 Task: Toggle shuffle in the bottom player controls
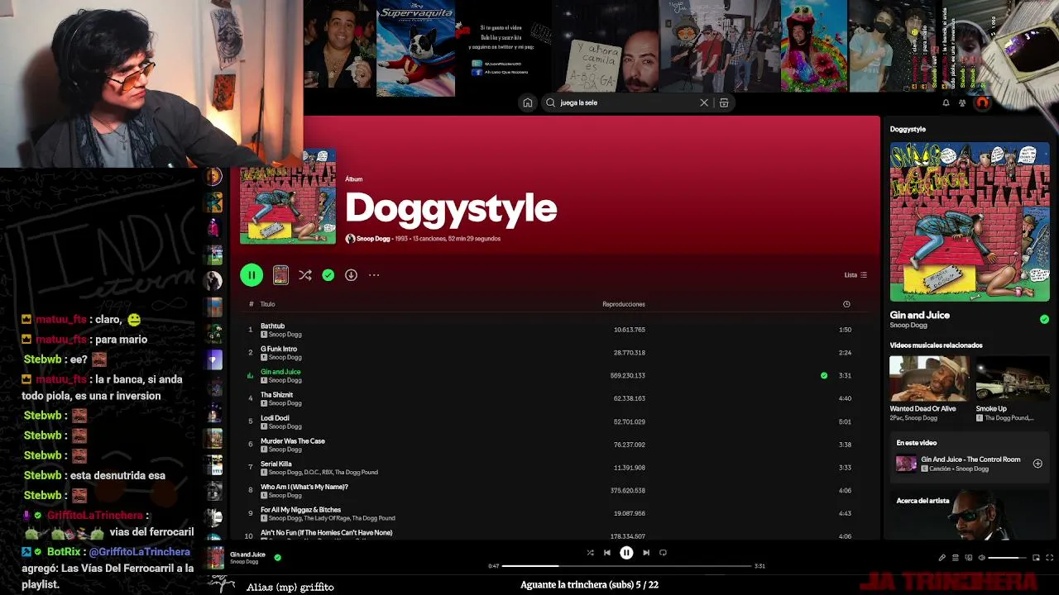coord(590,553)
